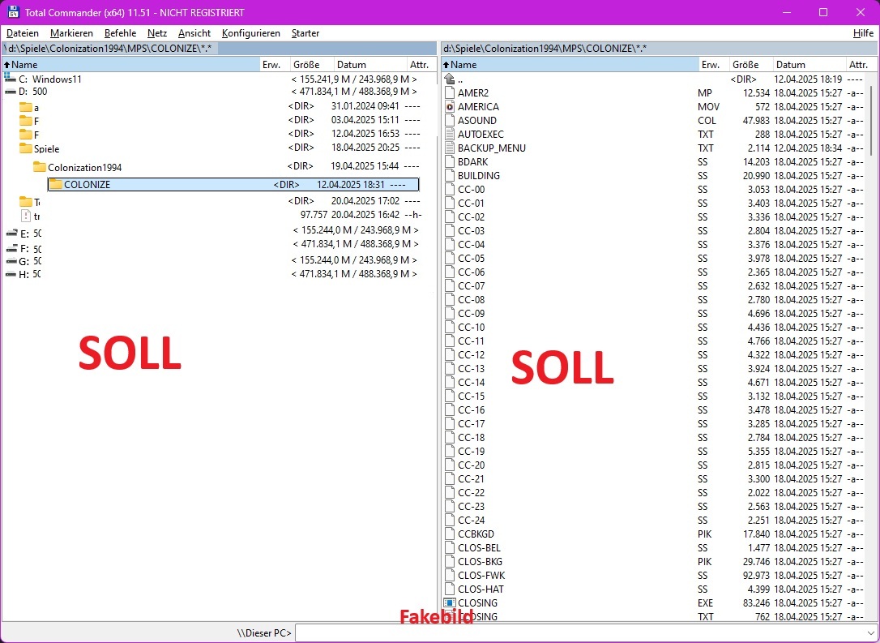
Task: Click the AMERICA movie file icon
Action: [450, 107]
